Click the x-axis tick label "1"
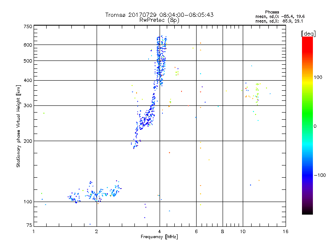The image size is (336, 252). point(34,231)
